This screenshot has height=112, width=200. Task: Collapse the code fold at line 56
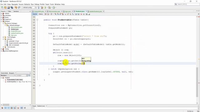(x=37, y=20)
